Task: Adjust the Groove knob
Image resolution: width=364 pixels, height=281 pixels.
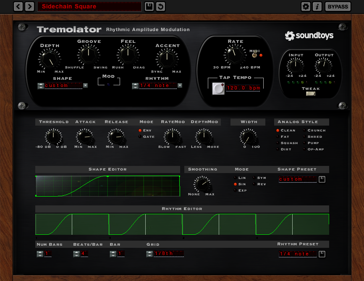Action: 89,55
